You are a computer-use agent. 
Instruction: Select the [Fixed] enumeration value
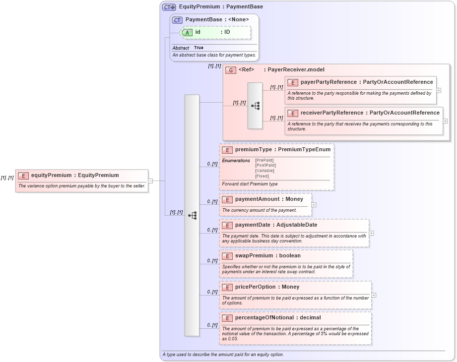pos(262,176)
